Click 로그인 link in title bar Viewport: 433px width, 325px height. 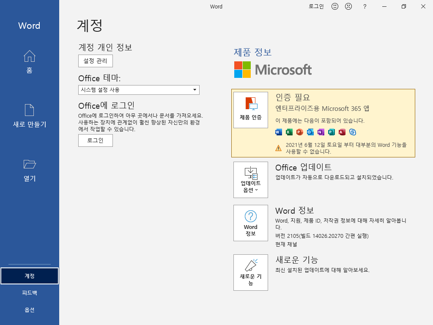tap(316, 6)
